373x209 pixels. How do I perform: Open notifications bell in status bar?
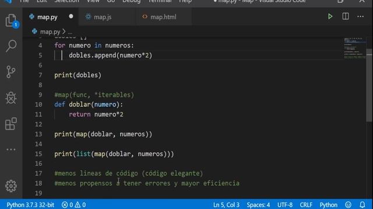click(363, 205)
